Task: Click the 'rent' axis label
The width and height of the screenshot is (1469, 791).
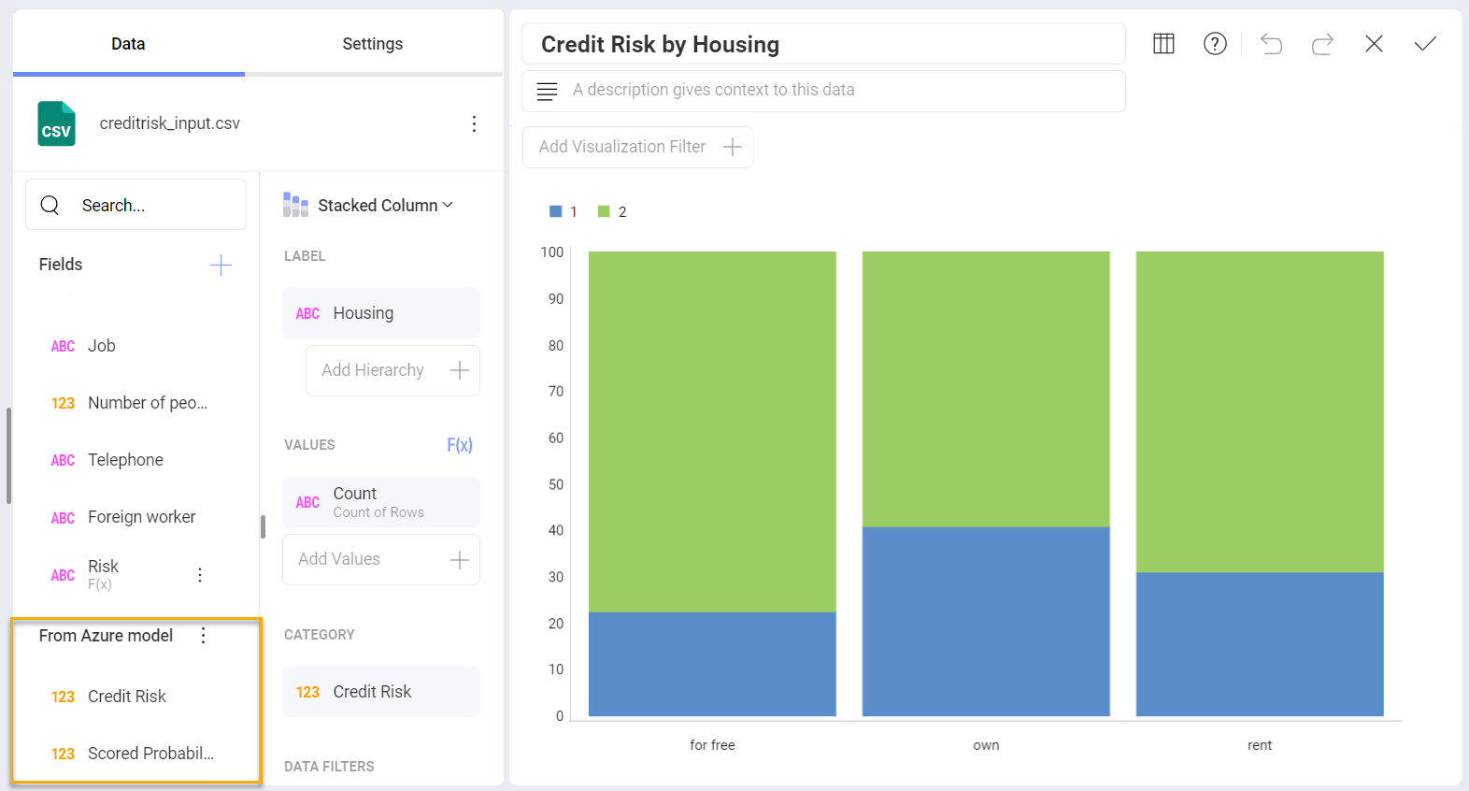Action: coord(1260,745)
